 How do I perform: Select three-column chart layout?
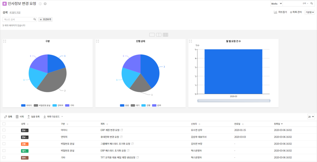coord(165,35)
